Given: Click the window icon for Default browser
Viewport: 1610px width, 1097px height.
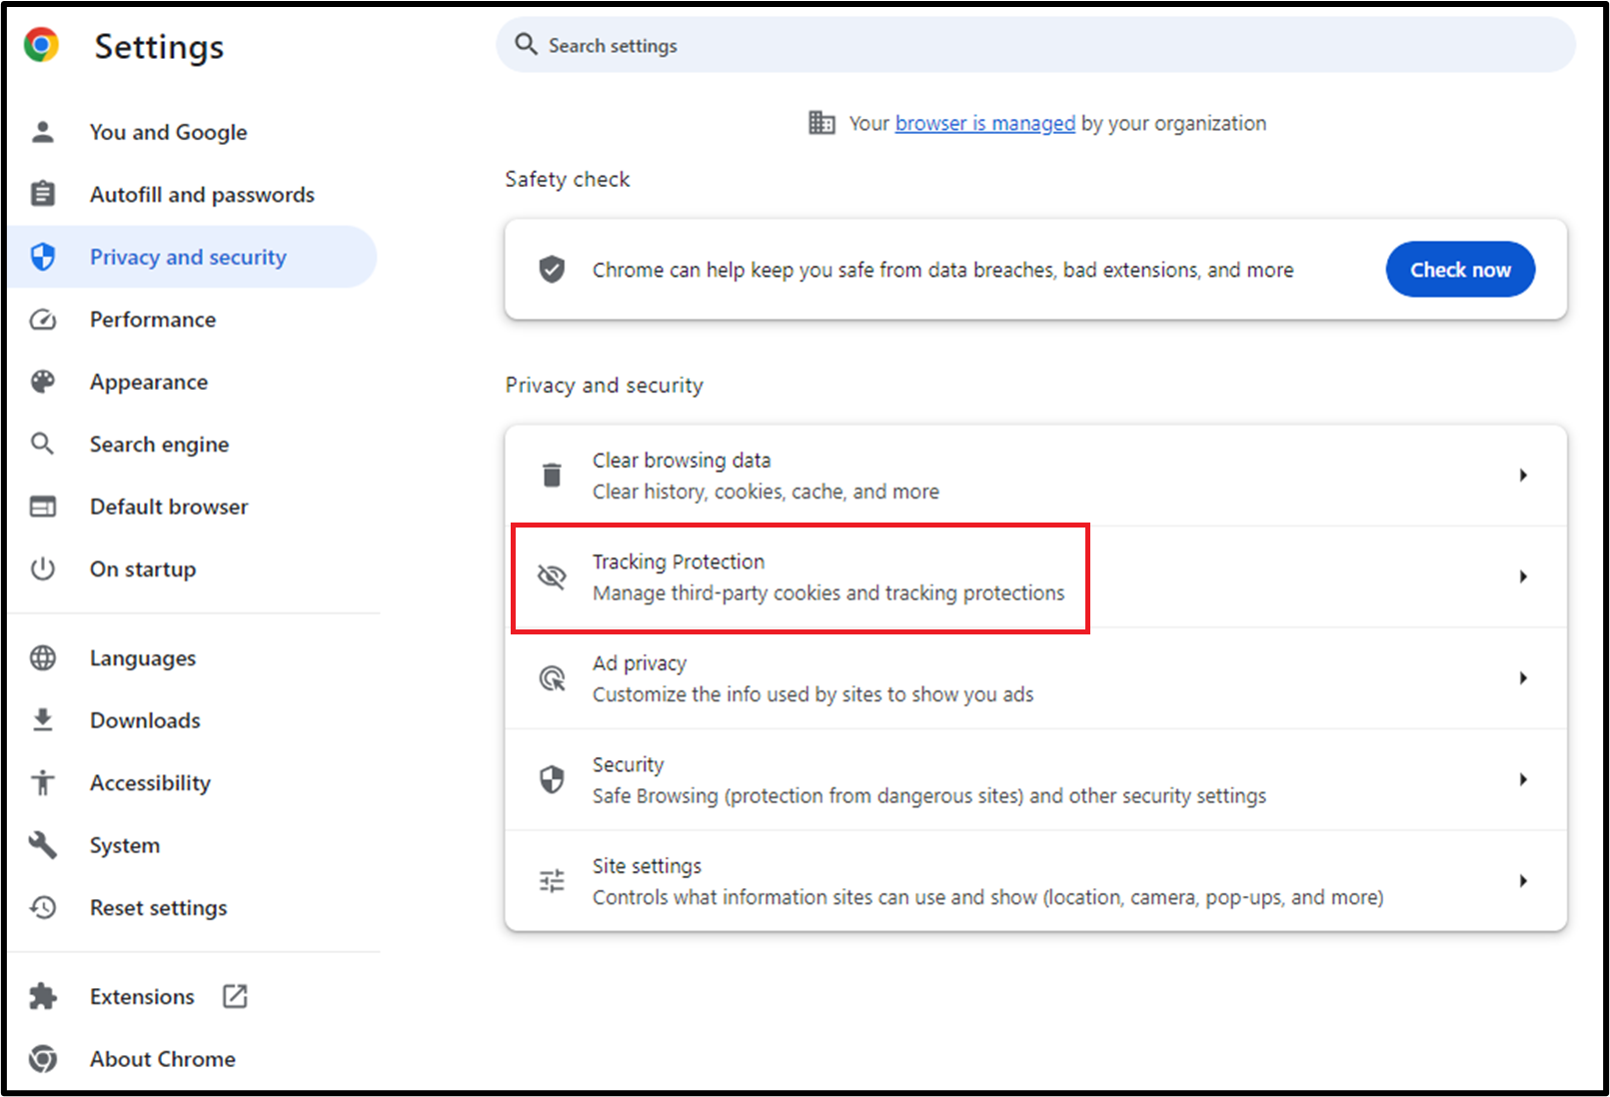Looking at the screenshot, I should 42,507.
